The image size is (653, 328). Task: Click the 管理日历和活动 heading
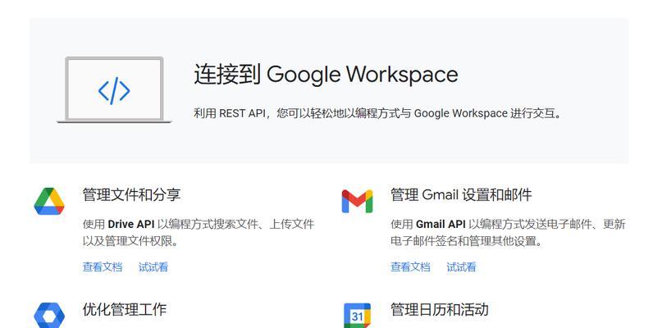(x=440, y=309)
